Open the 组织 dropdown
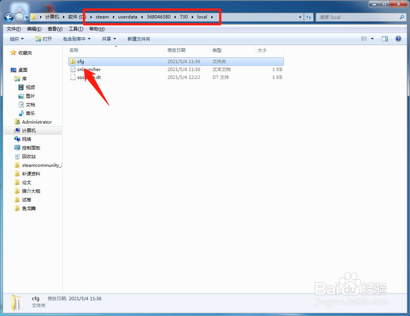Viewport: 410px width, 316px height. (x=17, y=39)
